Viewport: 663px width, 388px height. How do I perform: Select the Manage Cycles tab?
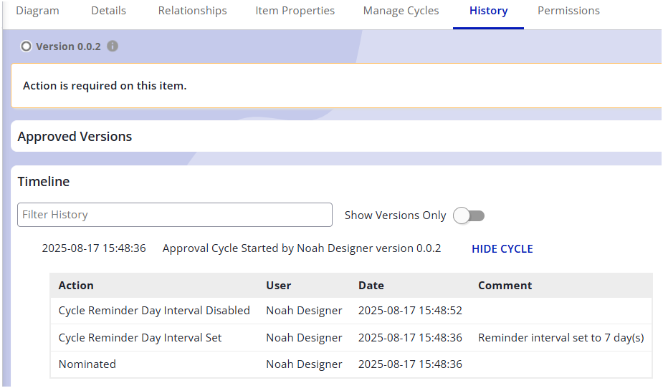pos(401,11)
